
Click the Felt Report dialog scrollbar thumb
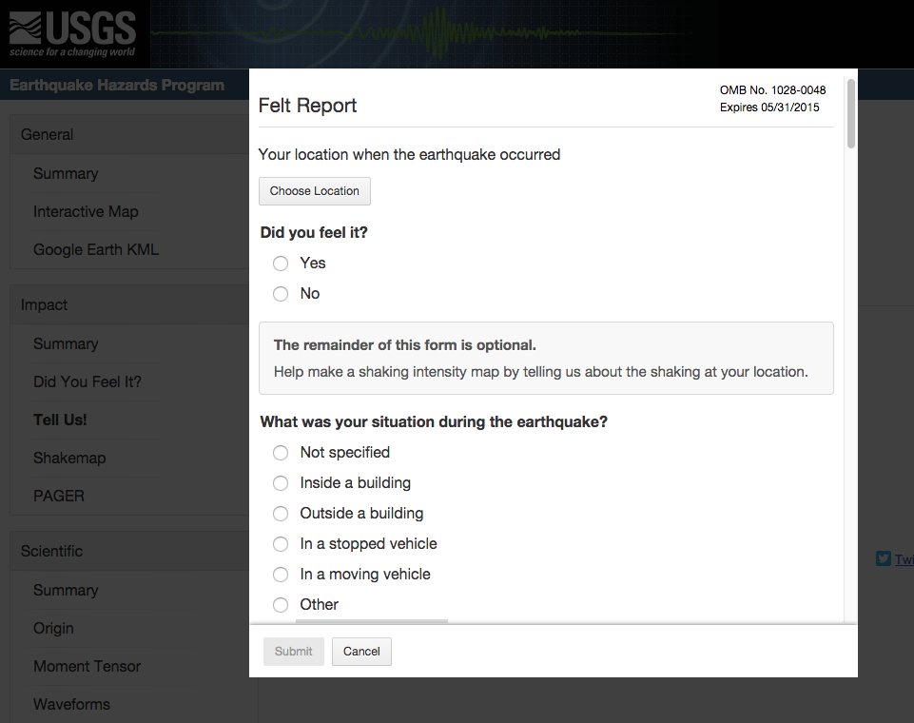pos(851,114)
